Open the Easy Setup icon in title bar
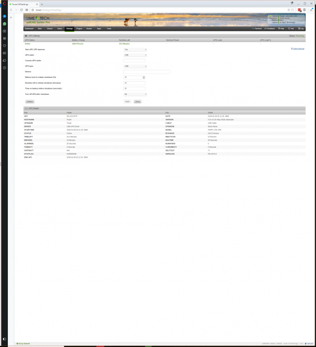 click(x=292, y=3)
